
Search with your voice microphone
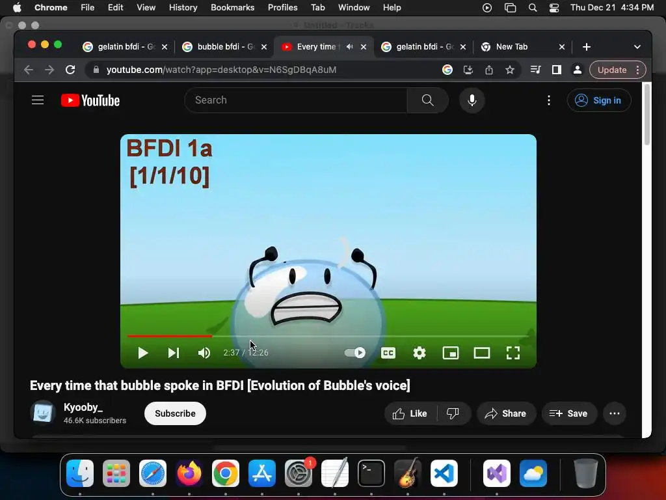pos(472,100)
